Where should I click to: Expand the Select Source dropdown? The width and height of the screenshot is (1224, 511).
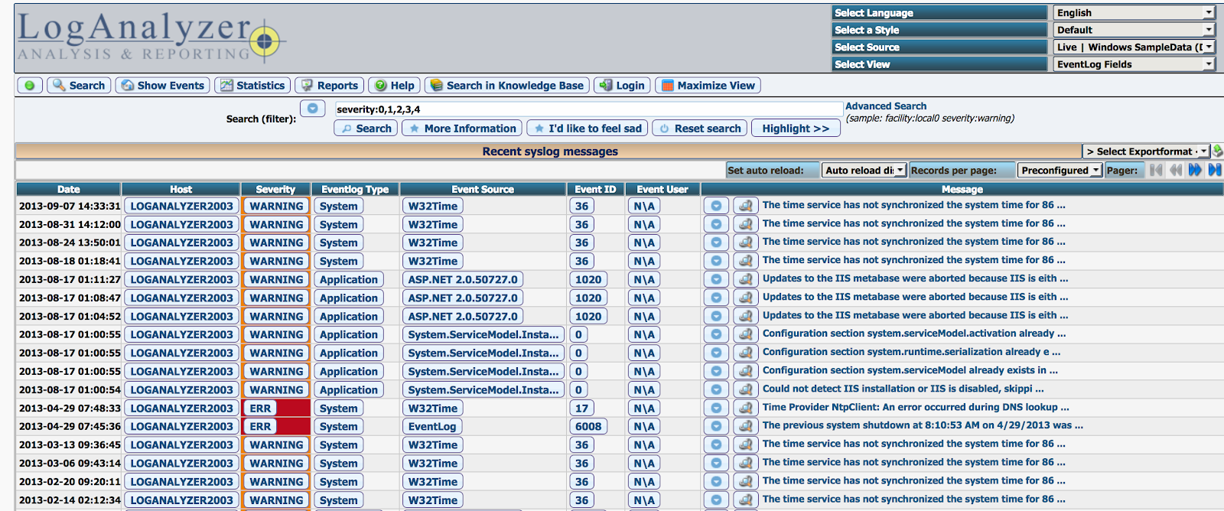[x=1134, y=47]
